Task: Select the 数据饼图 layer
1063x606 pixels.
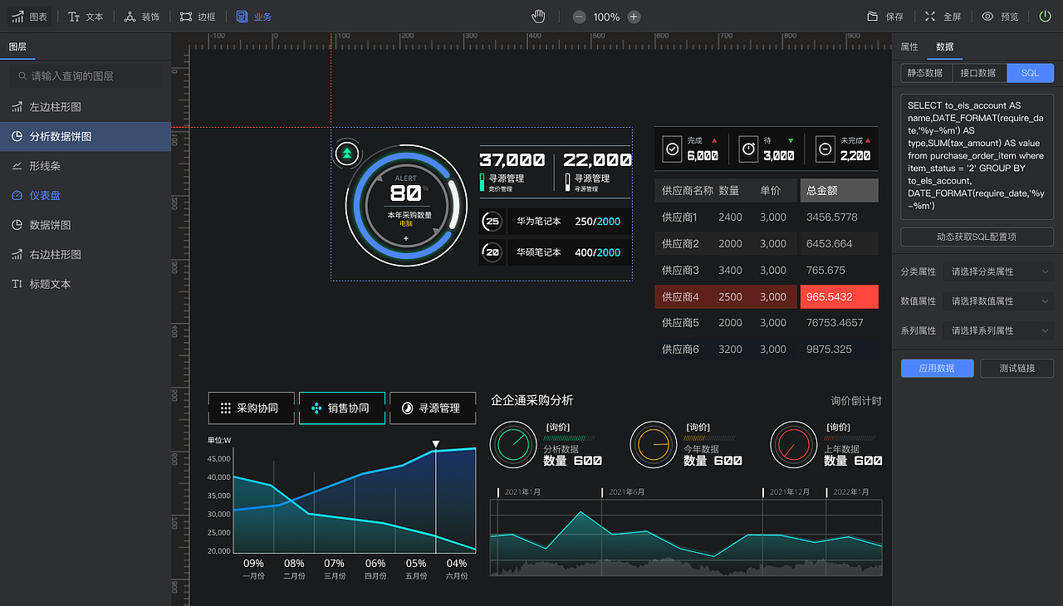Action: (x=86, y=225)
